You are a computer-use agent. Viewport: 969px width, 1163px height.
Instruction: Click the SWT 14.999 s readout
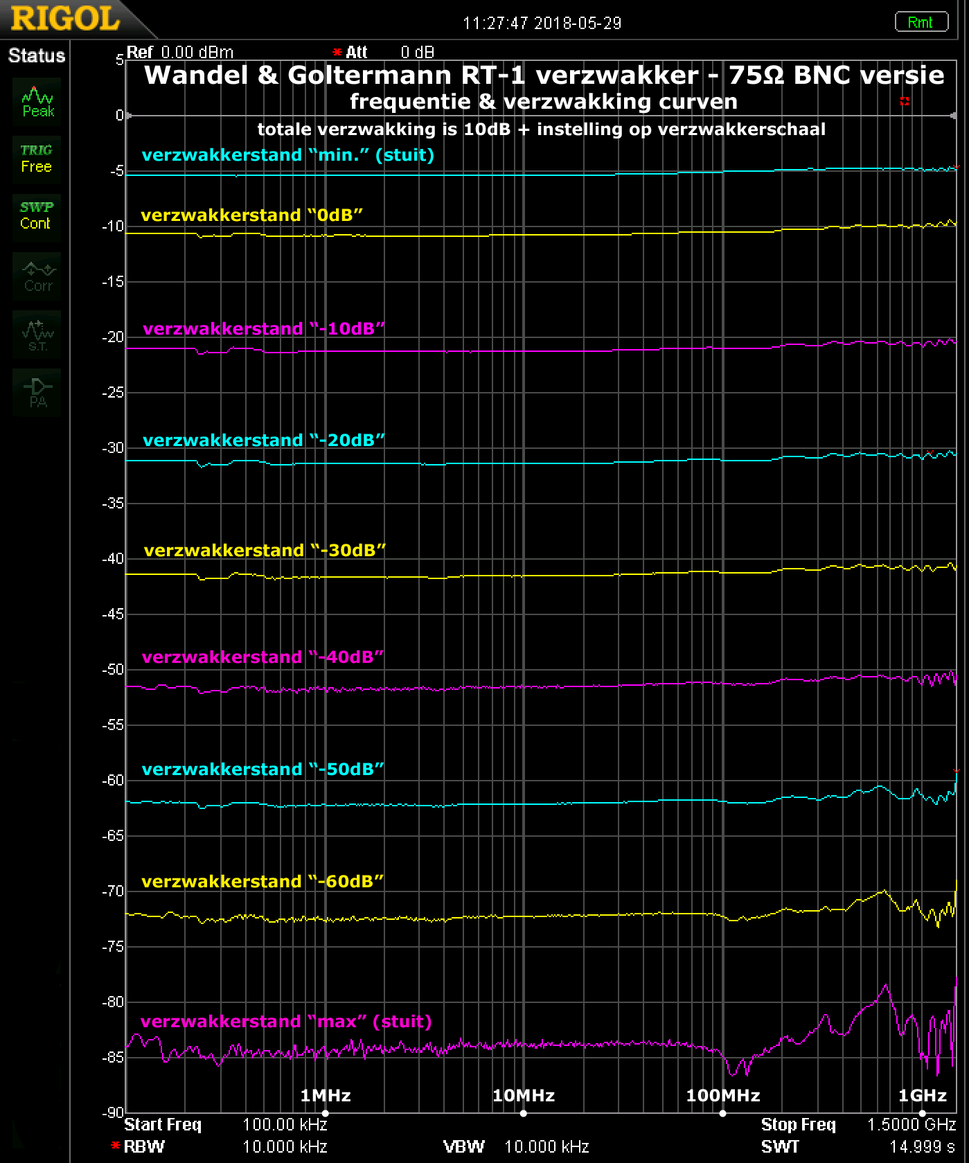coord(858,1146)
